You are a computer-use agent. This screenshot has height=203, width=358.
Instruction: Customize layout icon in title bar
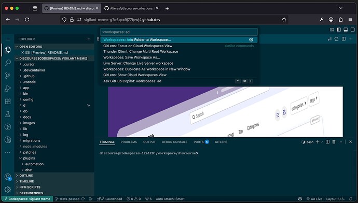(x=332, y=30)
